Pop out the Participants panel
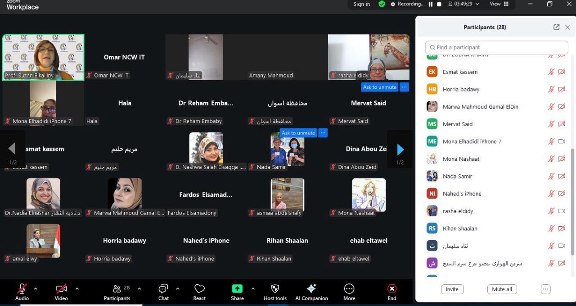This screenshot has height=306, width=576. pos(556,27)
